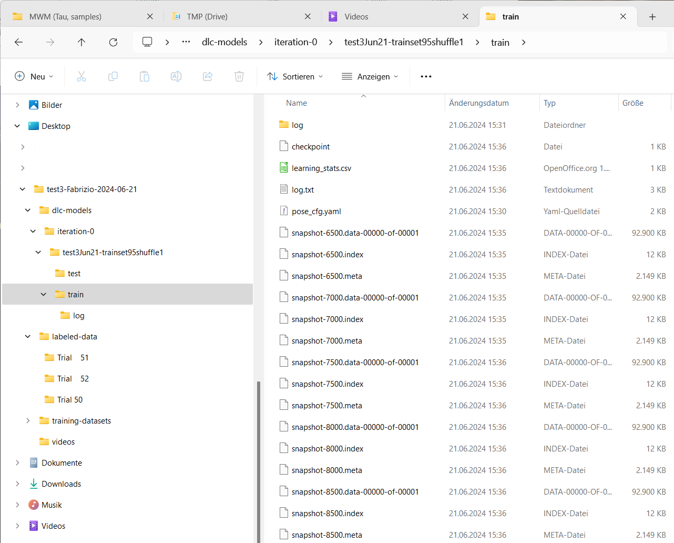Click the Downloads arrow icon in sidebar

click(x=34, y=484)
